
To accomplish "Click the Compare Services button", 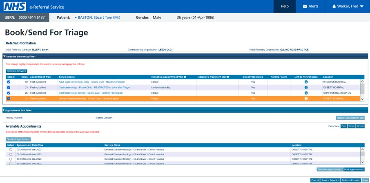I will coord(16,71).
